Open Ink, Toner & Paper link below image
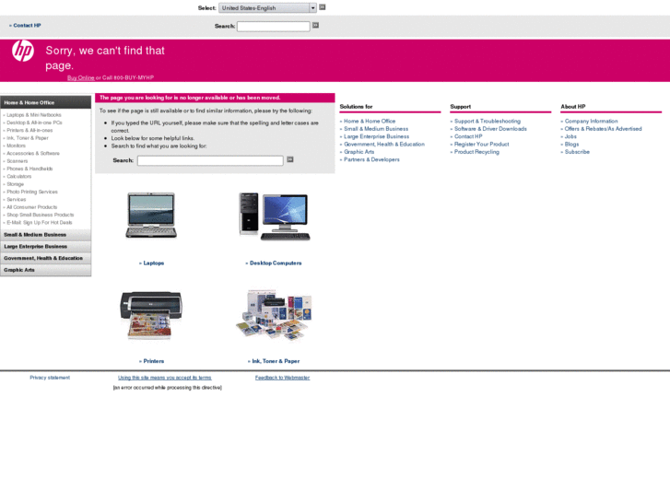670x502 pixels. point(276,361)
